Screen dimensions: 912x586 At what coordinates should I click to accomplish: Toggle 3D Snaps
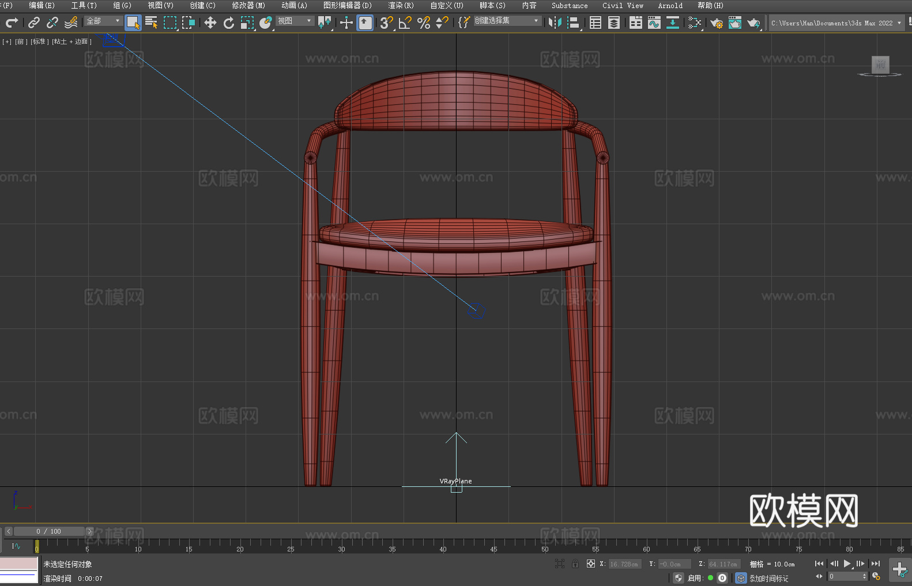click(386, 22)
